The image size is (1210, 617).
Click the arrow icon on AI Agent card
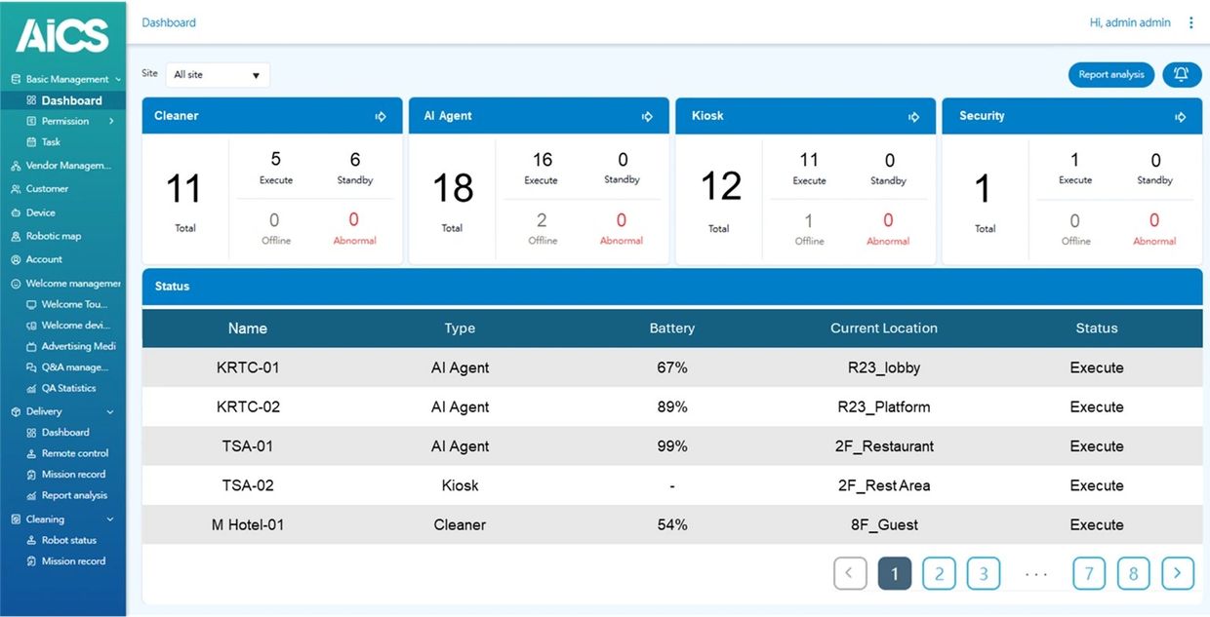pyautogui.click(x=647, y=117)
